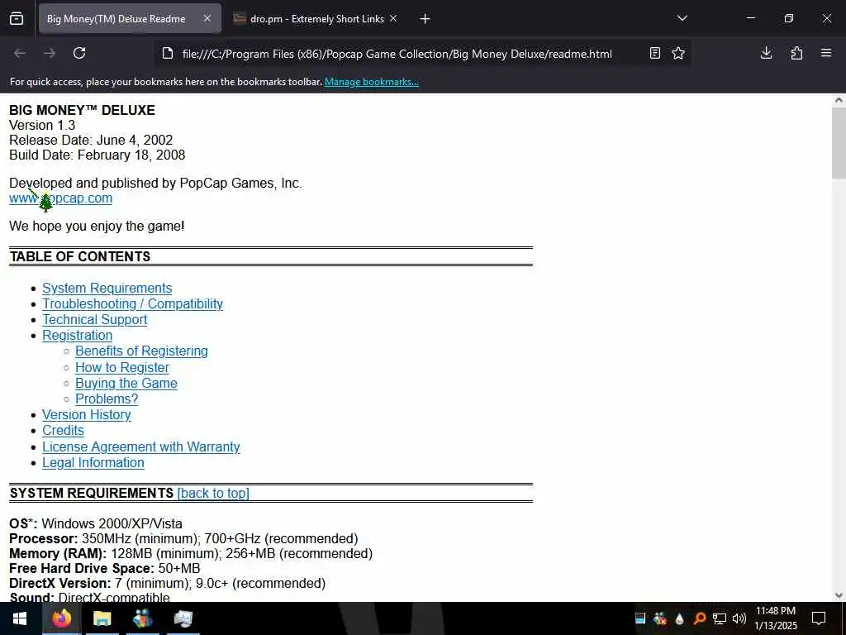Open a new tab with plus button

[x=425, y=19]
